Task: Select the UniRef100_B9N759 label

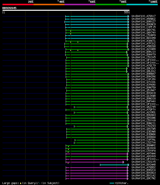Action: pyautogui.click(x=143, y=87)
